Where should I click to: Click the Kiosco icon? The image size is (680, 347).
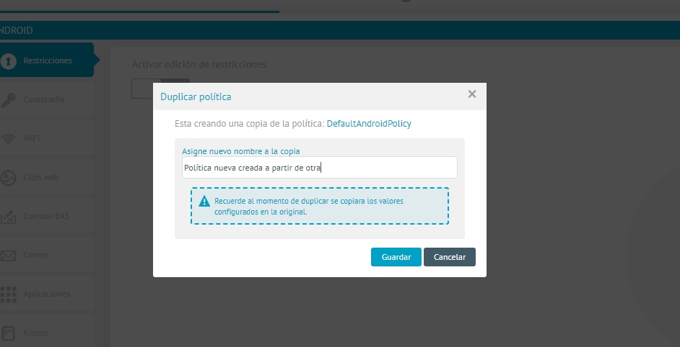coord(9,333)
